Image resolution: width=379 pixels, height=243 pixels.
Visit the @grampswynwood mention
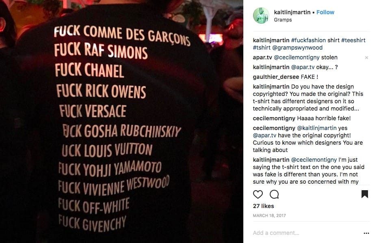point(297,48)
